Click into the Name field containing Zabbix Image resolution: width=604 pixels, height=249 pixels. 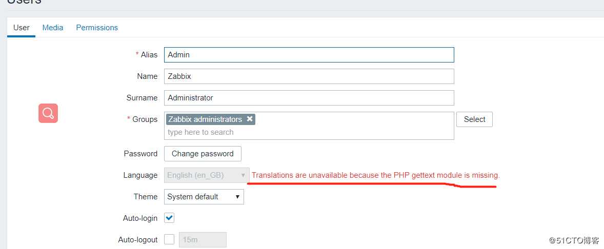(309, 76)
